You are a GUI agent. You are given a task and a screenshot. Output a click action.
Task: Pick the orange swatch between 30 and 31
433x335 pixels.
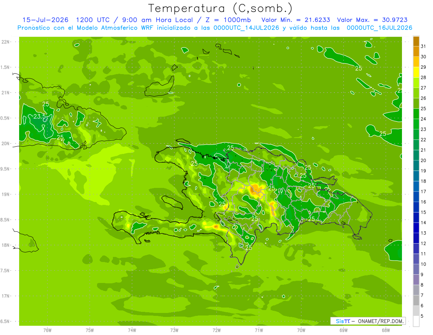[416, 51]
